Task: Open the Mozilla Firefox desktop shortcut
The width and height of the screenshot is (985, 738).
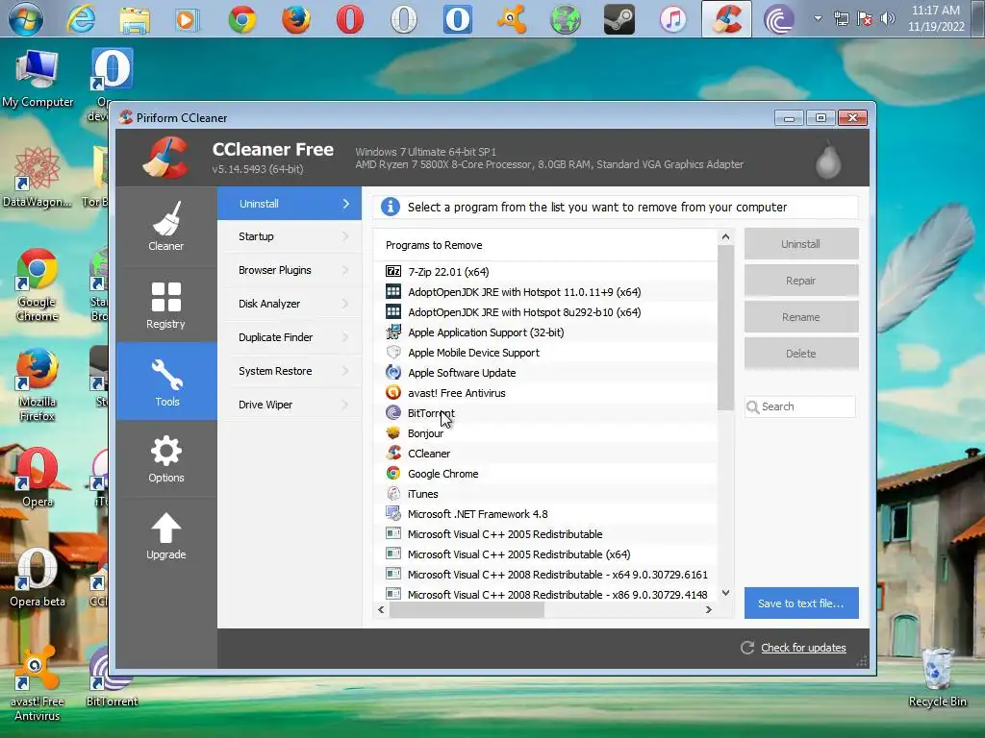Action: pos(38,384)
